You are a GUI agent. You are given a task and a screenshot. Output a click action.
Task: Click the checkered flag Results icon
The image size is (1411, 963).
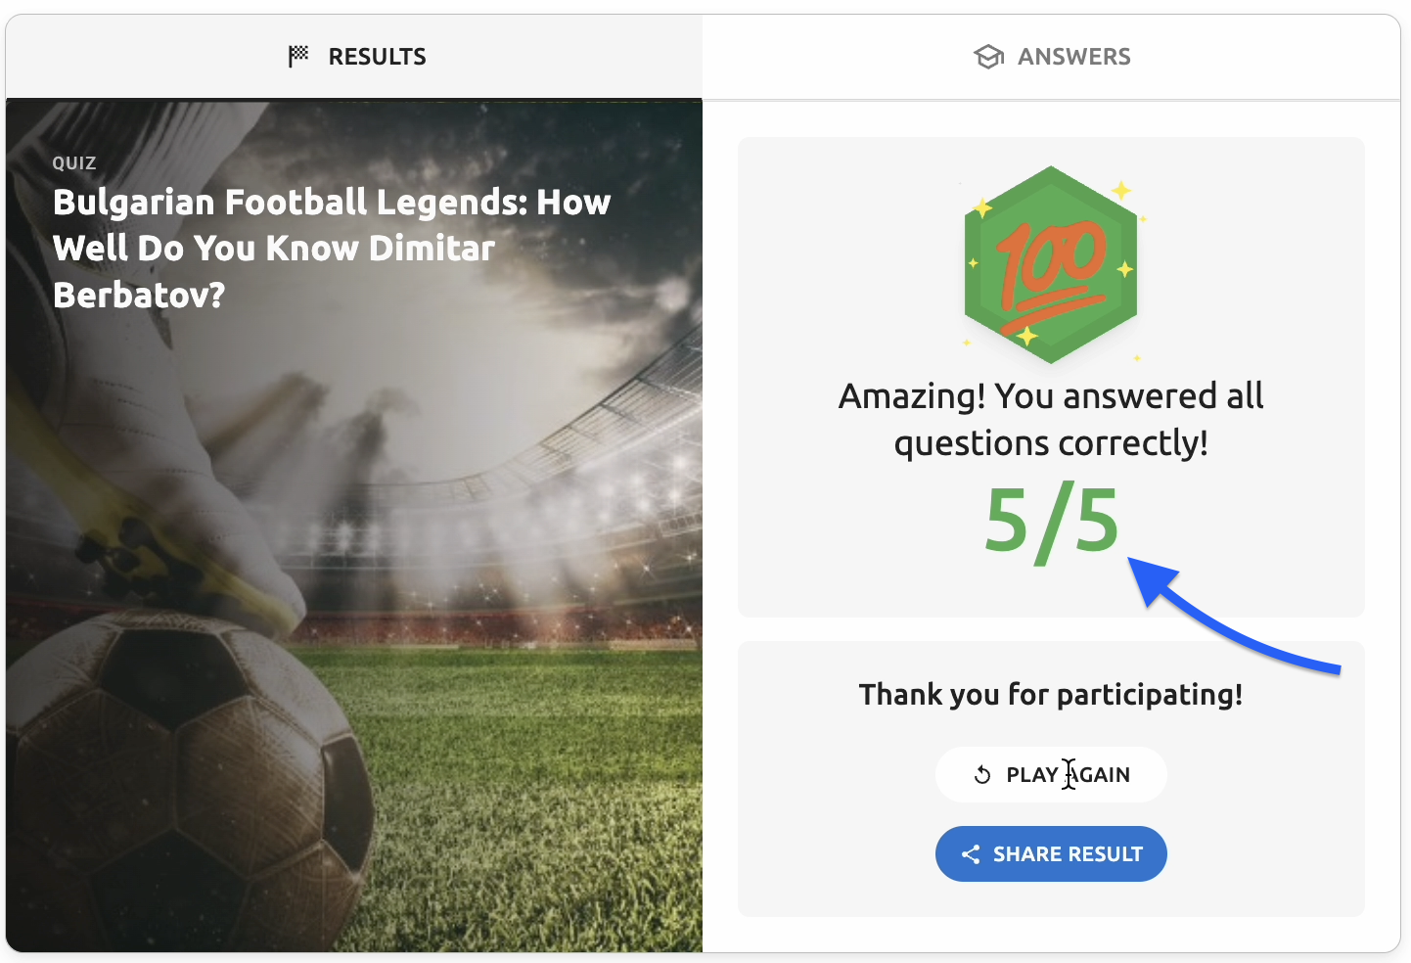click(x=298, y=57)
